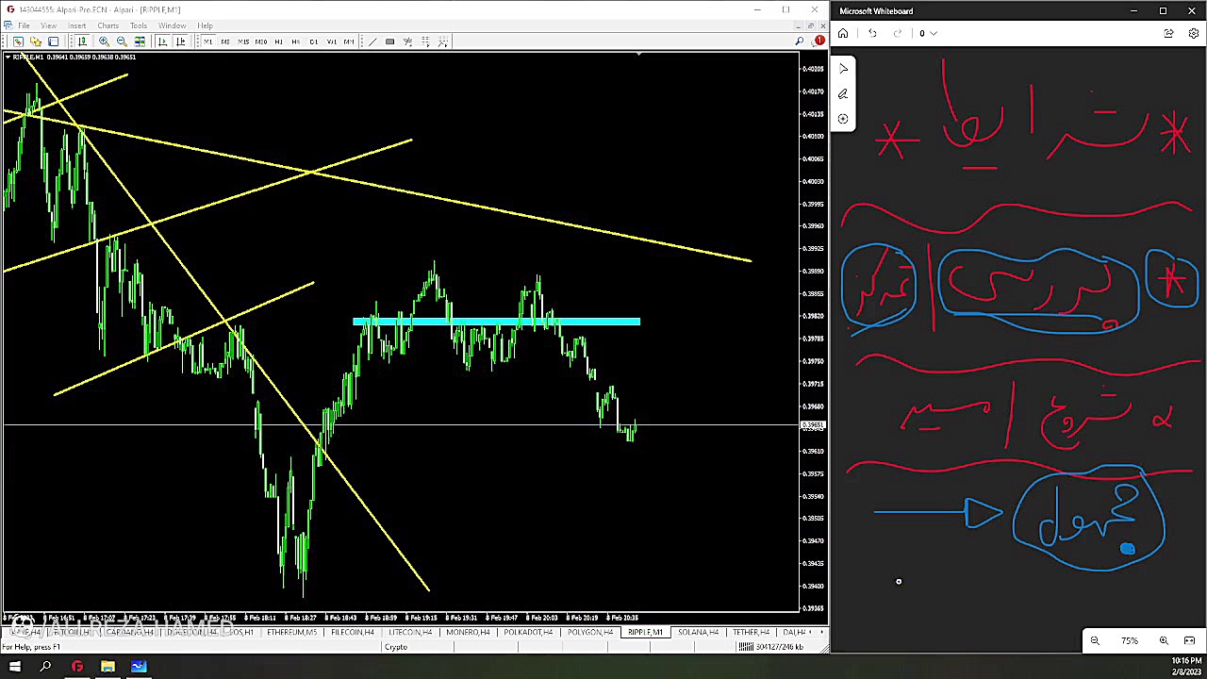
Task: Zoom out the Whiteboard canvas
Action: pyautogui.click(x=1095, y=641)
